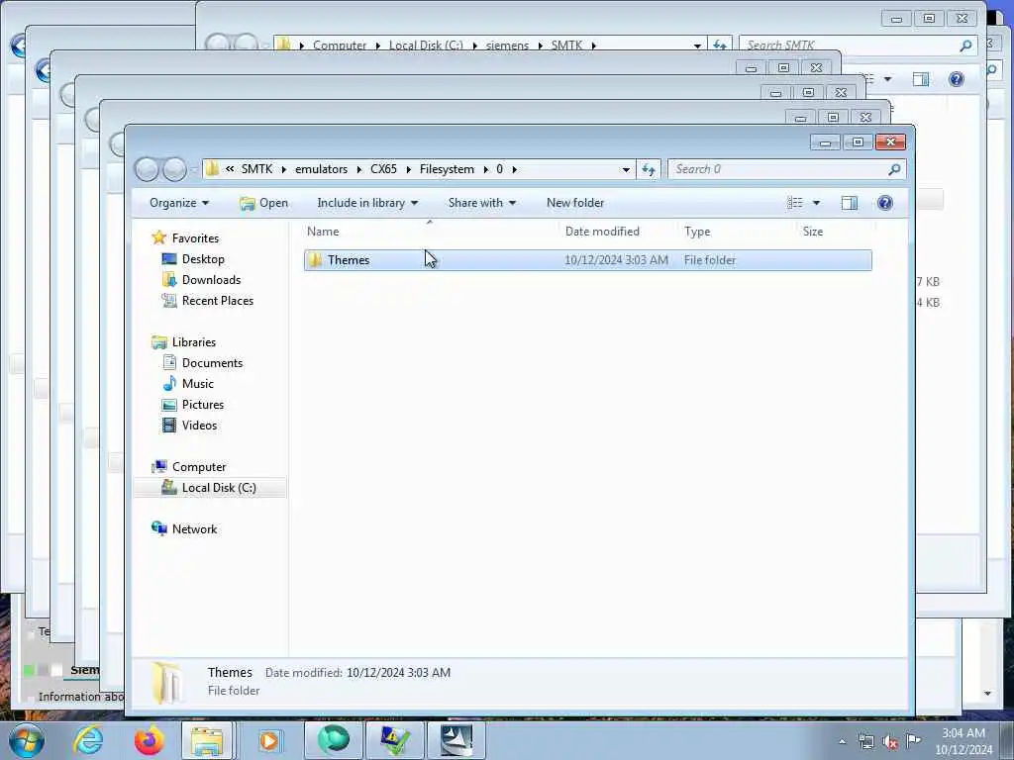Click the green round app taskbar icon
The height and width of the screenshot is (760, 1014).
pos(333,740)
